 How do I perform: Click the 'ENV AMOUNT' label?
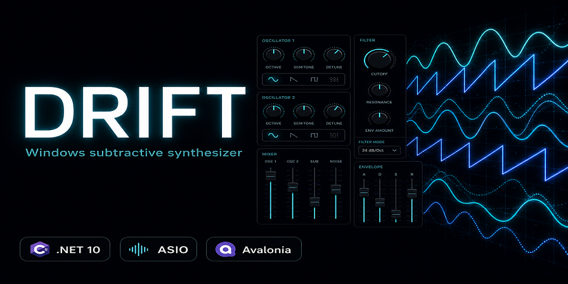tap(379, 131)
